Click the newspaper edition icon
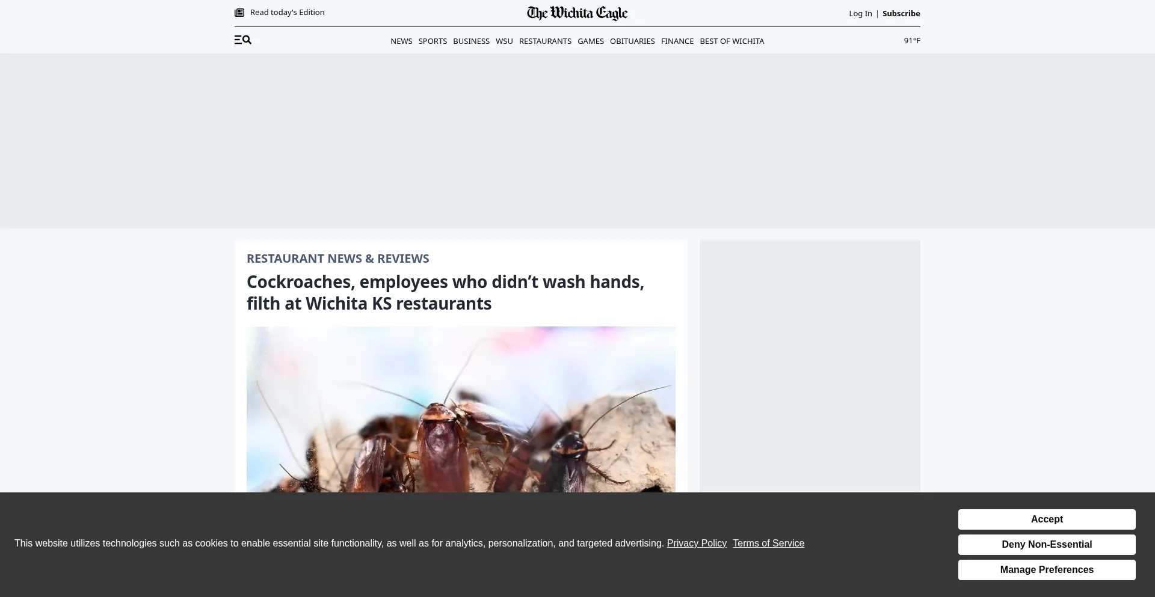The image size is (1155, 597). (239, 13)
